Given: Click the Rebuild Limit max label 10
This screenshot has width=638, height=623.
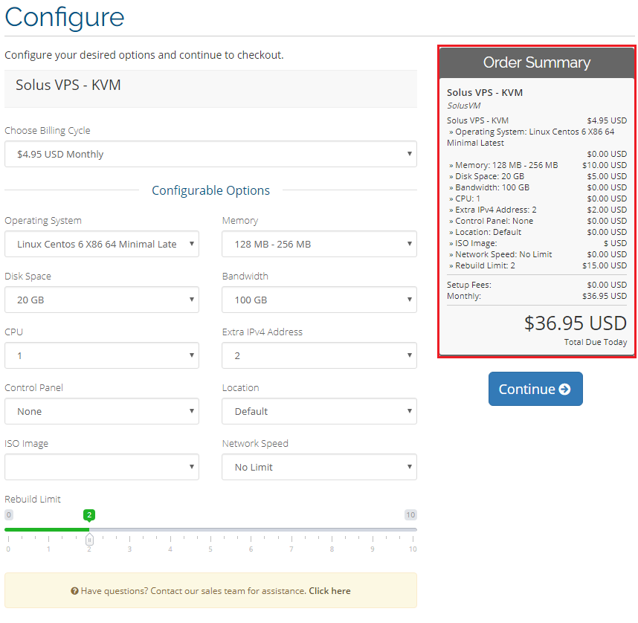Looking at the screenshot, I should coord(410,514).
